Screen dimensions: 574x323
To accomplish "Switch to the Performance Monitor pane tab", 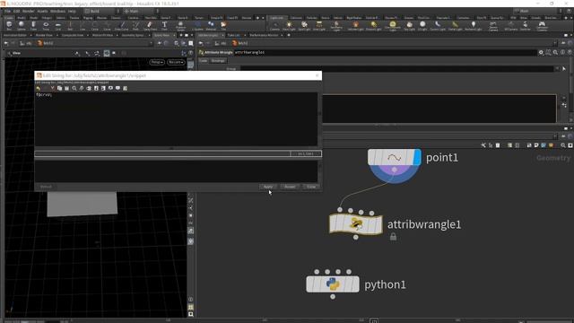I will coord(264,35).
